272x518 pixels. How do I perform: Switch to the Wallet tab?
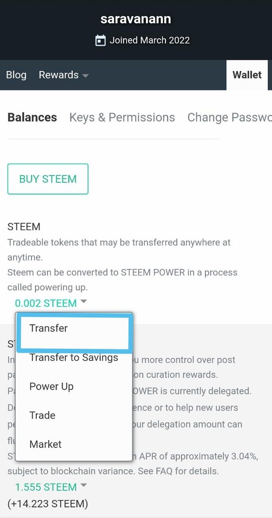tap(247, 75)
